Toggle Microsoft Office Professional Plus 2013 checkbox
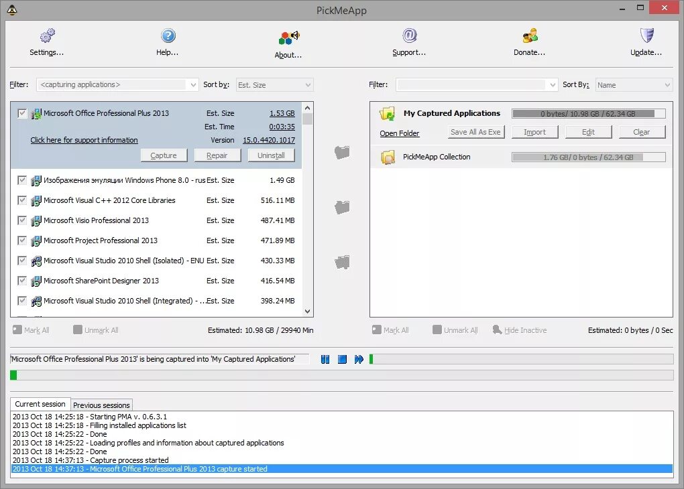 tap(22, 113)
